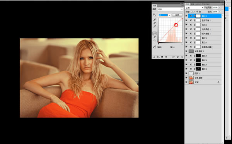Image resolution: width=232 pixels, height=144 pixels.
Task: Select the Adjustments panel tab
Action: [154, 6]
